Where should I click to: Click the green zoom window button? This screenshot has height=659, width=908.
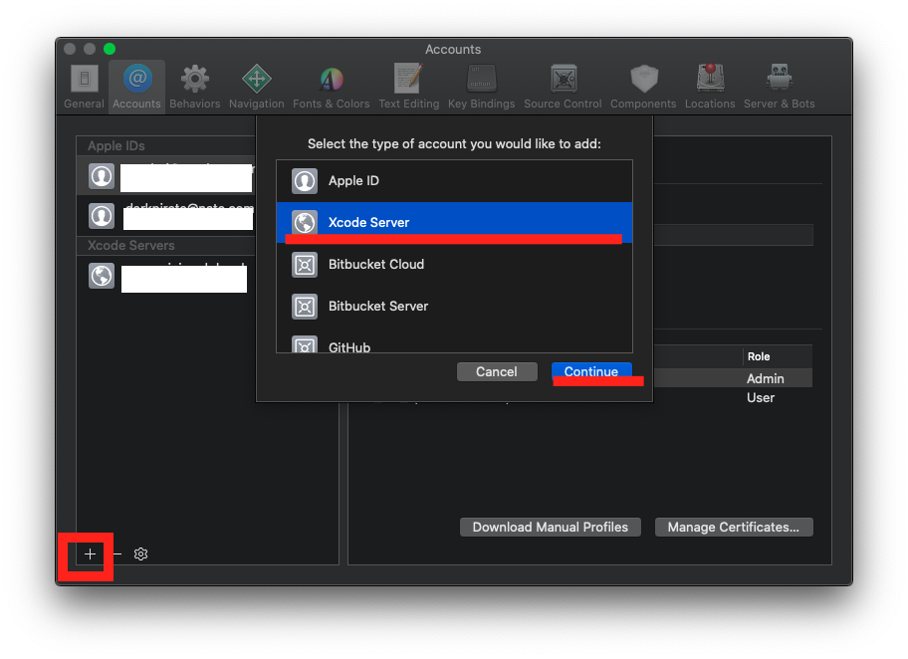110,49
